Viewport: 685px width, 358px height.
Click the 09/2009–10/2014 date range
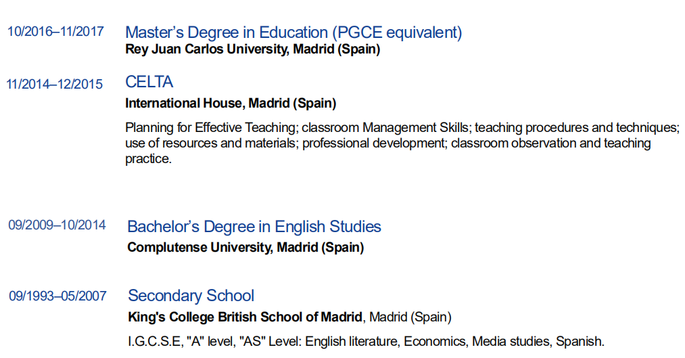pyautogui.click(x=57, y=225)
